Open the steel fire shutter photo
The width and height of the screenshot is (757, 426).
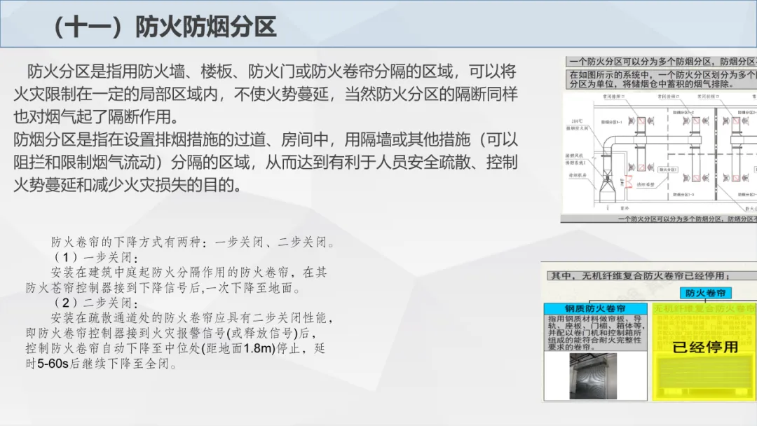click(x=593, y=376)
